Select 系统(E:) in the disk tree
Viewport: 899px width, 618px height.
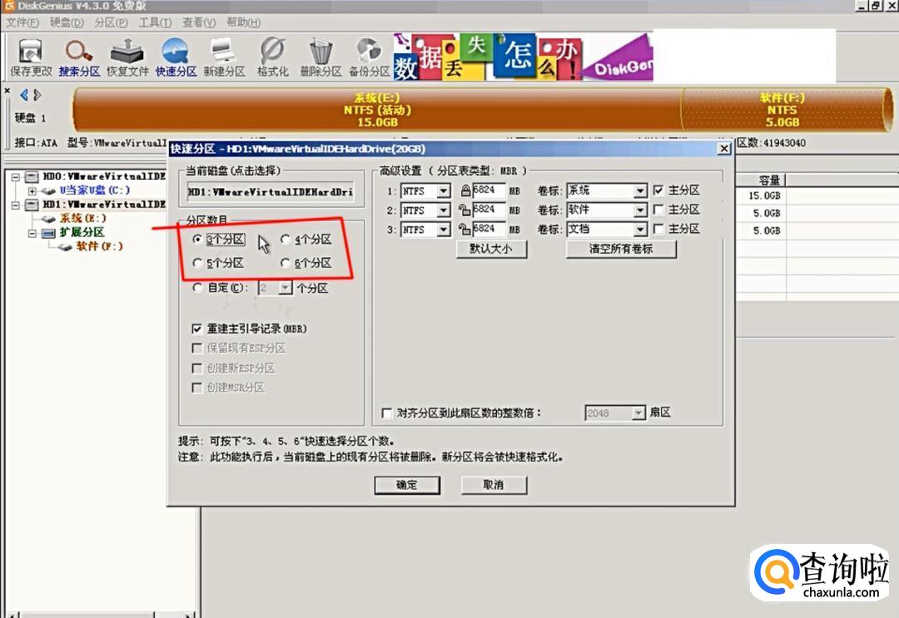[x=82, y=218]
